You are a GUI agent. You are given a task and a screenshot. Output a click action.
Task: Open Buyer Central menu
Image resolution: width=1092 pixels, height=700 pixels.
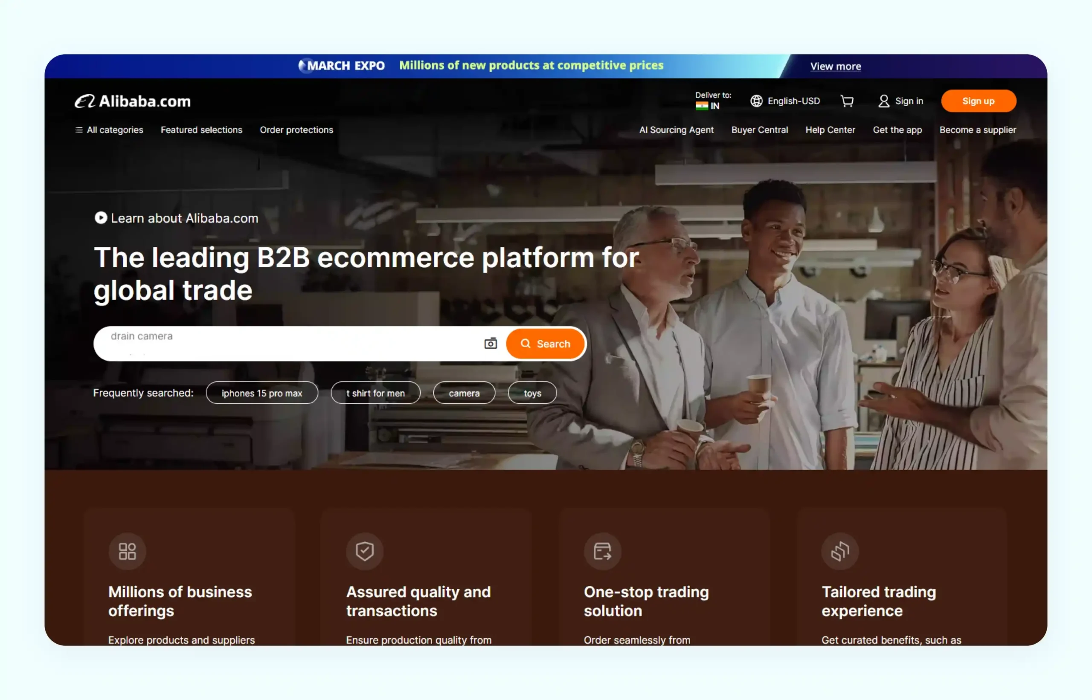(760, 130)
